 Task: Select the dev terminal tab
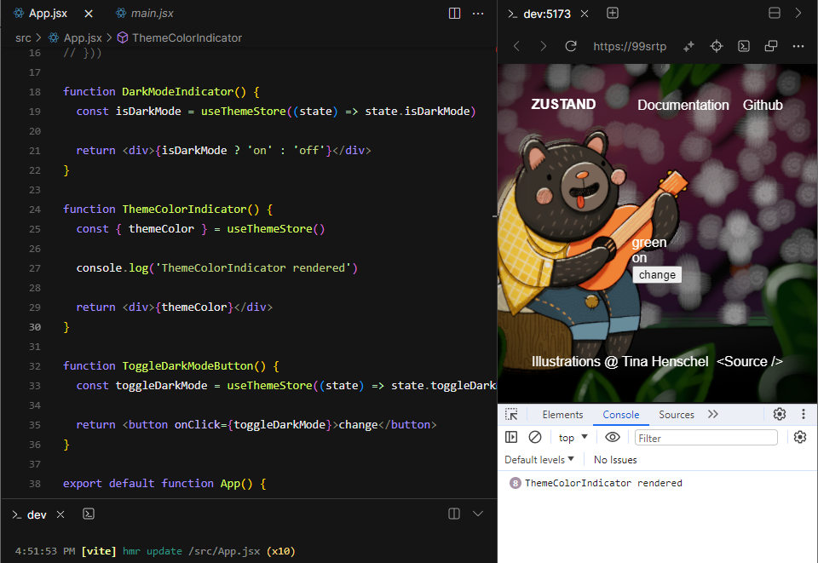[30, 515]
